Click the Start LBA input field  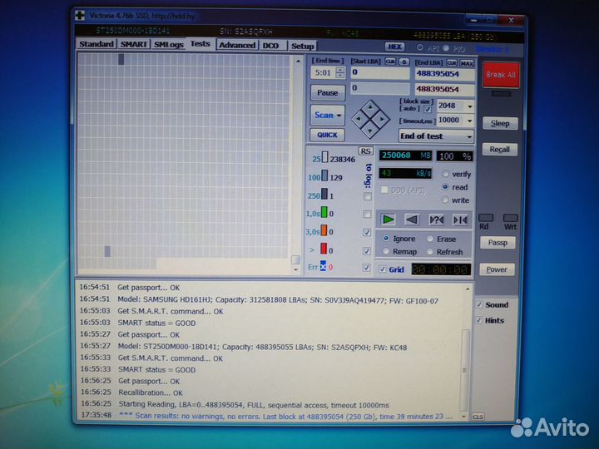click(x=379, y=72)
